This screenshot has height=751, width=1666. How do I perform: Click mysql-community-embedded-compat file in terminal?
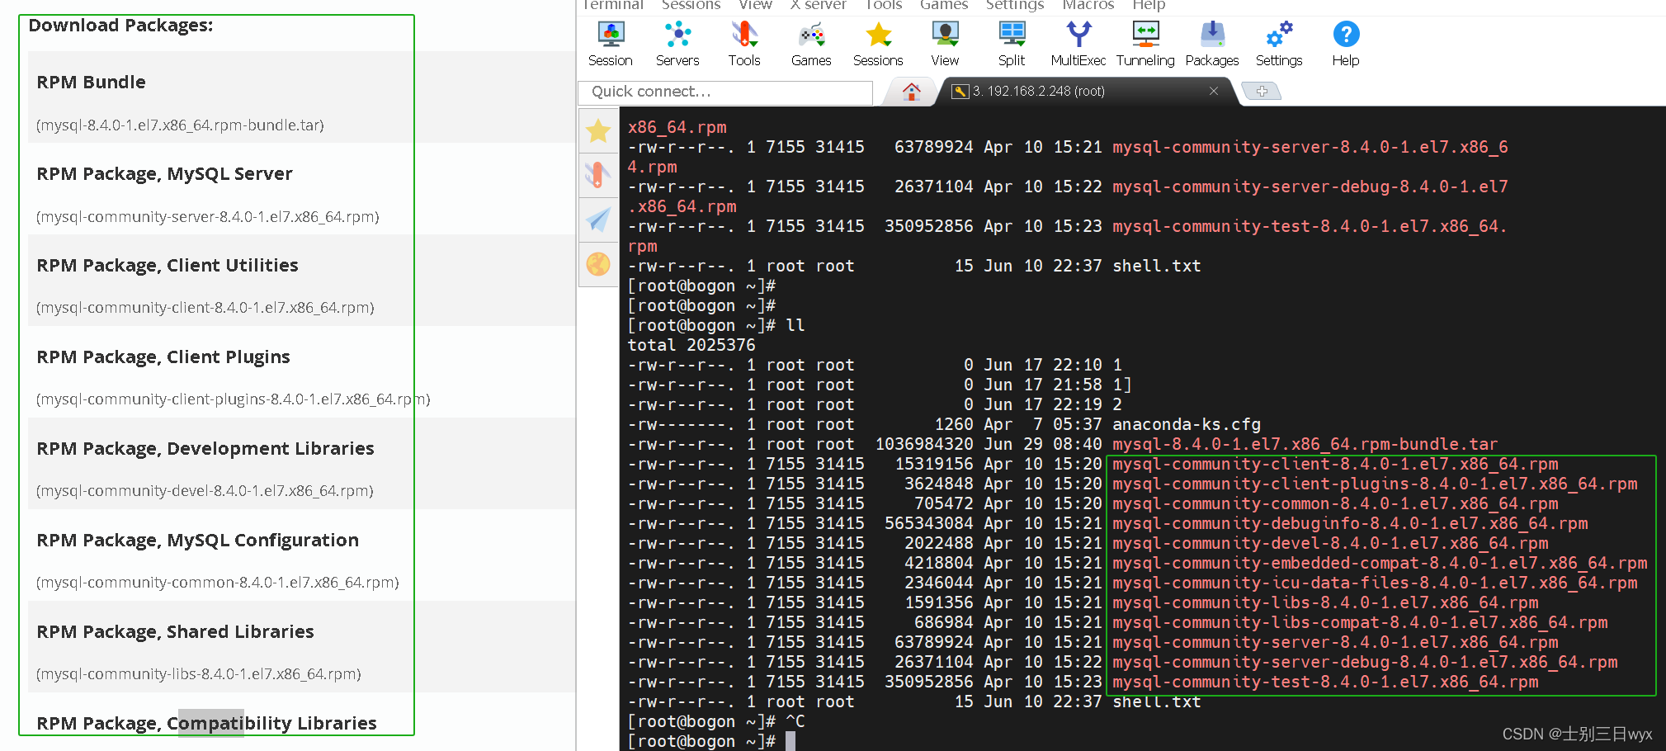[x=1380, y=563]
